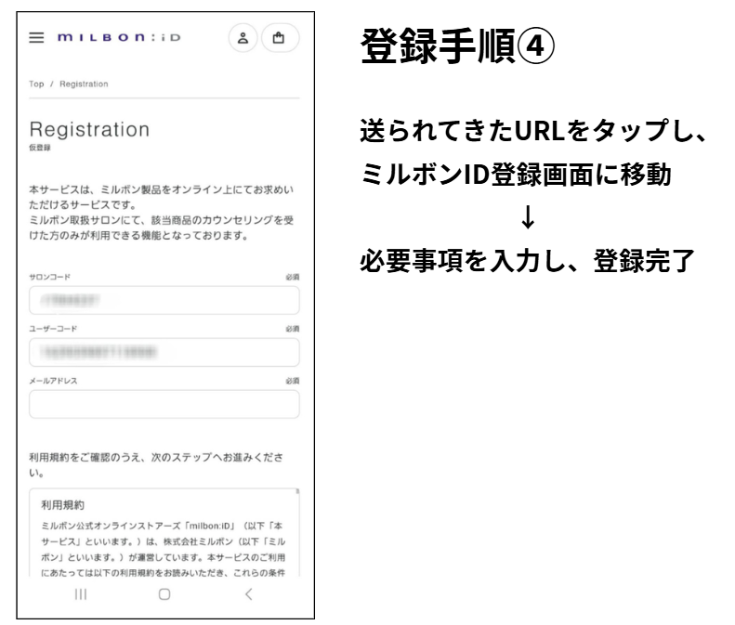Click the Registration breadcrumb
The height and width of the screenshot is (625, 735).
(x=84, y=84)
